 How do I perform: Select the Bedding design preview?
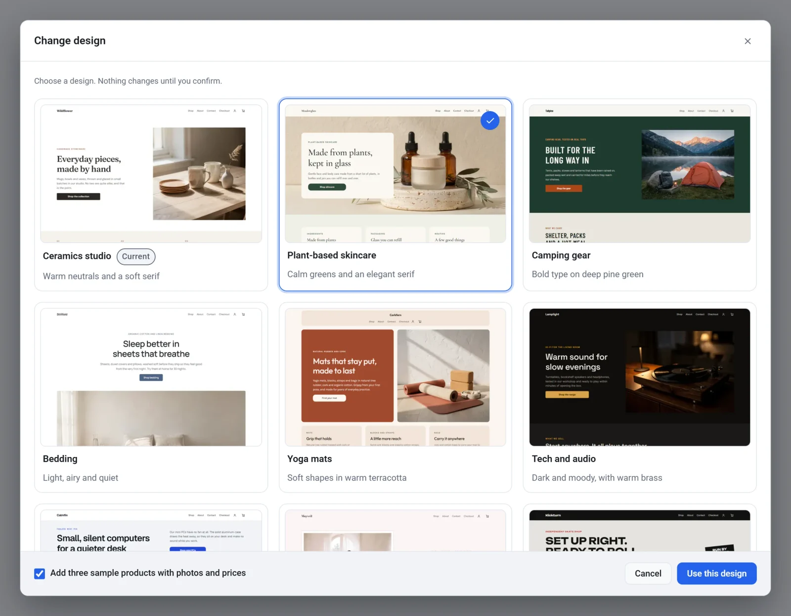[151, 377]
